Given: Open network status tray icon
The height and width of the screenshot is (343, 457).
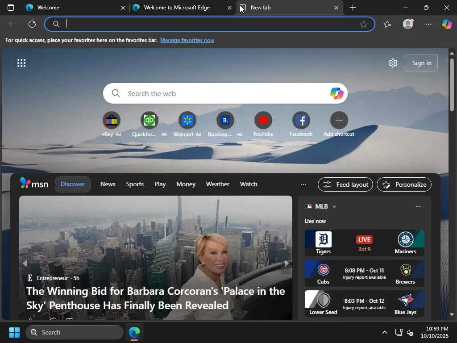Looking at the screenshot, I should click(399, 332).
